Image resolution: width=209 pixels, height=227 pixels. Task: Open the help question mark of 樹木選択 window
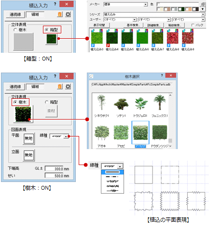(x=162, y=76)
